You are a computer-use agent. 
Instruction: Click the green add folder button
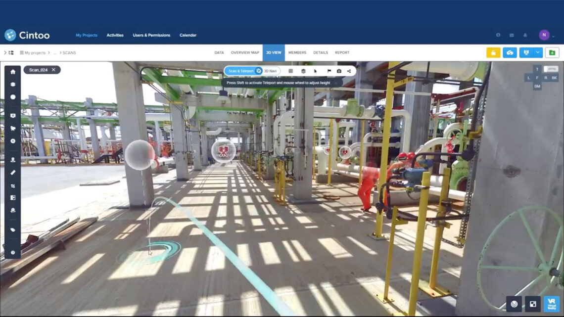pos(552,52)
